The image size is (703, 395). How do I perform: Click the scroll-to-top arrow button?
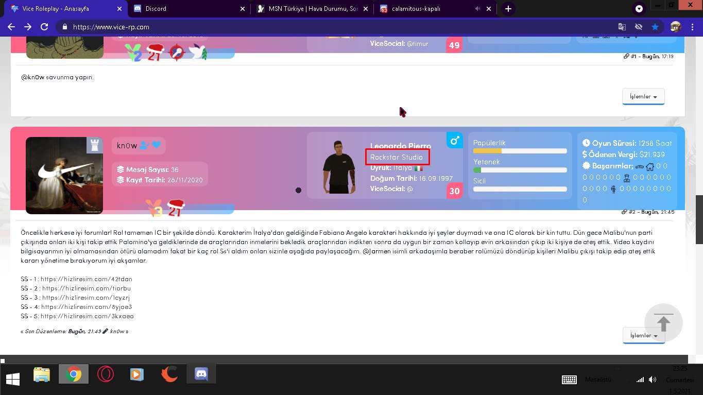(x=663, y=323)
